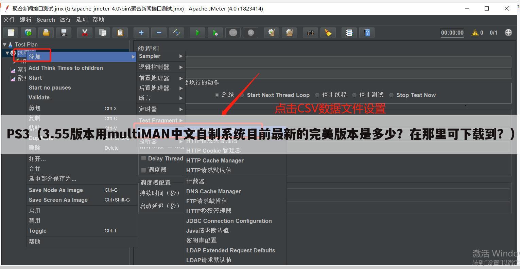
Task: Choose Toggle in context menu
Action: pyautogui.click(x=82, y=231)
